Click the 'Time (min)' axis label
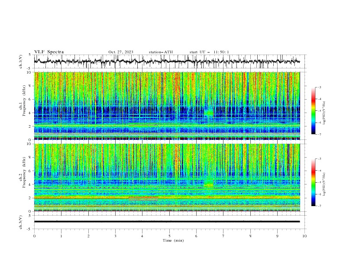 [x=173, y=240]
